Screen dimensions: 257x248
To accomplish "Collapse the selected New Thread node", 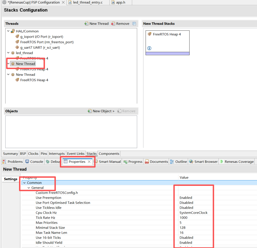I will pyautogui.click(x=8, y=63).
